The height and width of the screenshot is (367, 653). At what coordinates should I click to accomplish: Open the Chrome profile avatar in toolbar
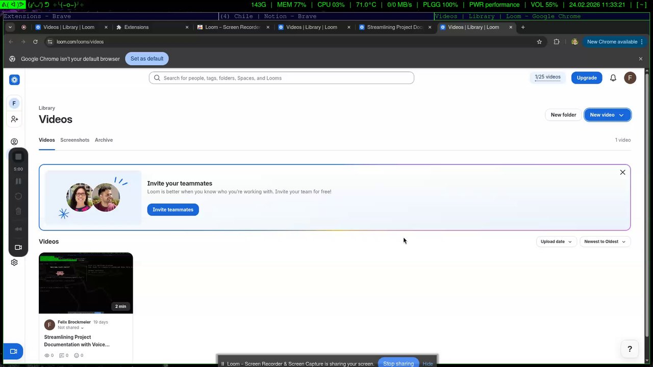coord(575,42)
